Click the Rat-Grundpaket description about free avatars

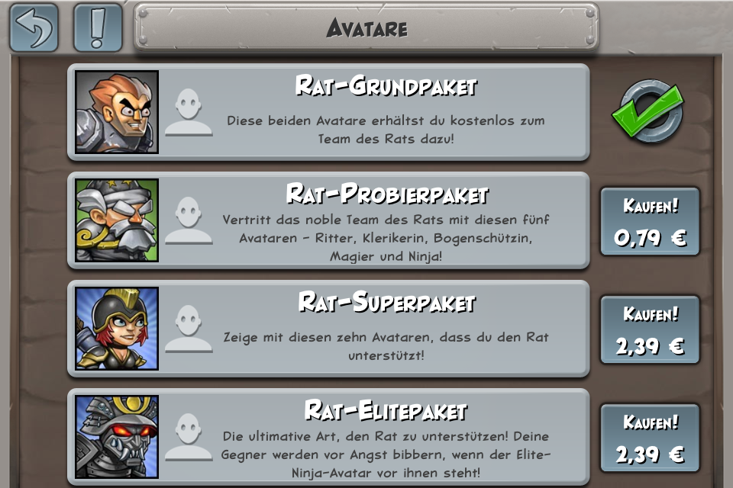(x=386, y=130)
